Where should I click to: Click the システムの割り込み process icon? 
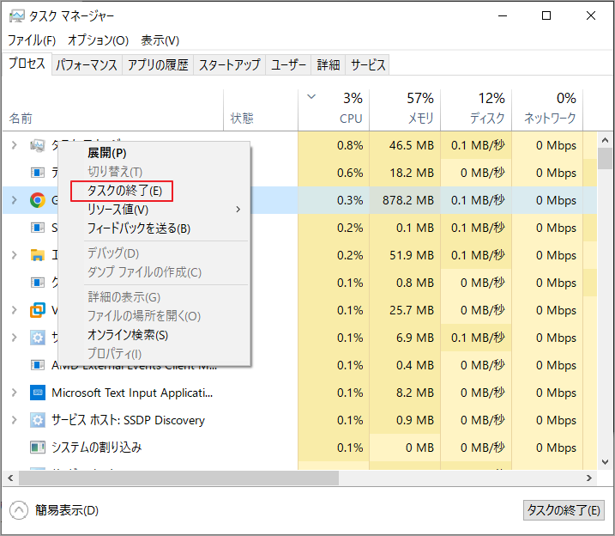tap(37, 448)
